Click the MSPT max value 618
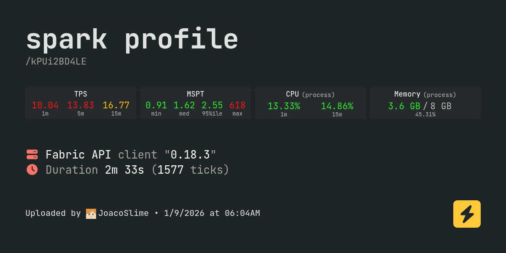The width and height of the screenshot is (506, 253). 237,105
